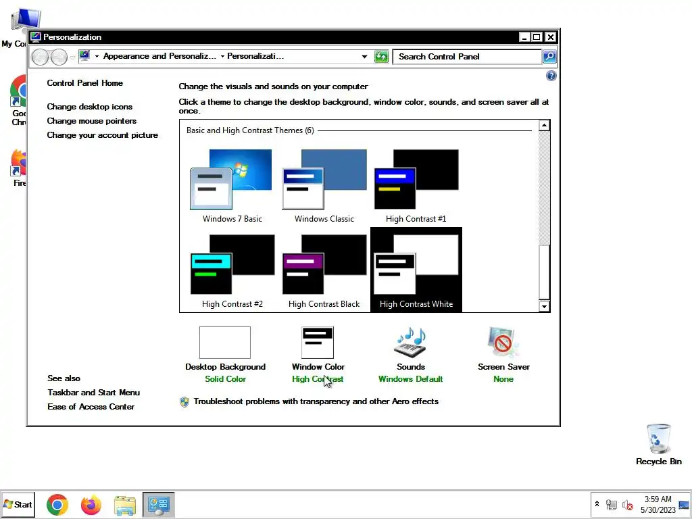Click the network tray icon
This screenshot has width=692, height=519.
coord(611,505)
